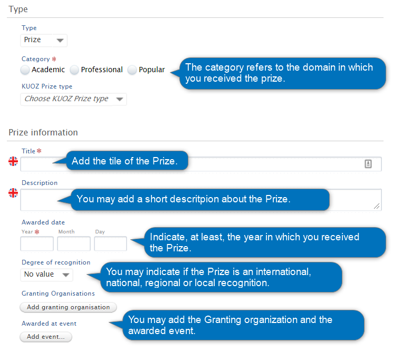Click the Awarded date label
This screenshot has width=393, height=352.
pos(43,222)
